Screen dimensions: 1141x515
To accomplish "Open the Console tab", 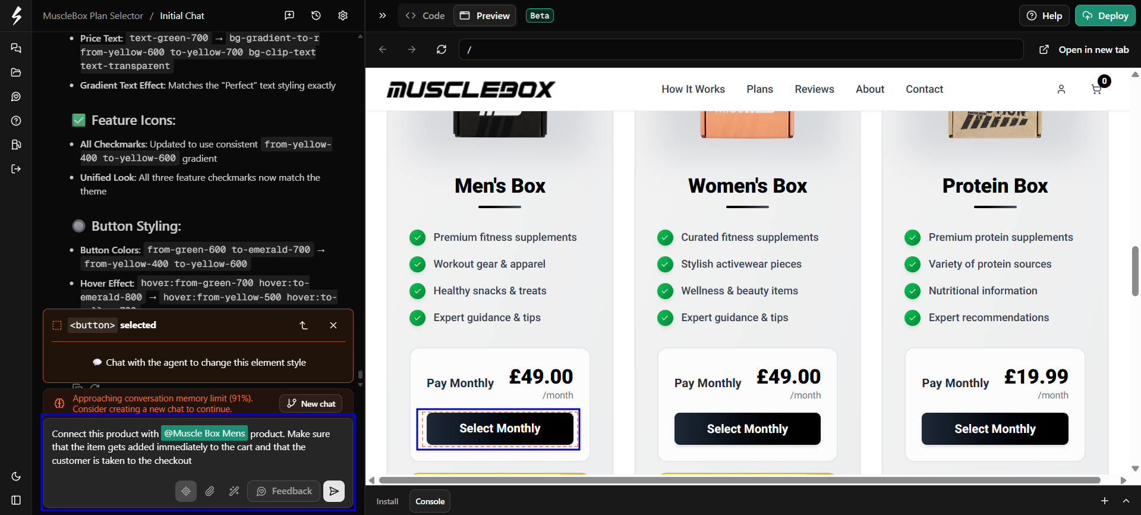I will point(430,501).
